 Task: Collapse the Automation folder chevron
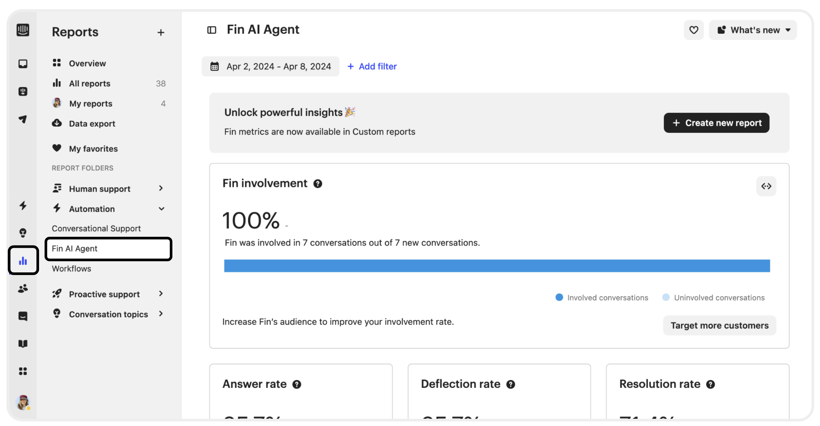pos(161,209)
